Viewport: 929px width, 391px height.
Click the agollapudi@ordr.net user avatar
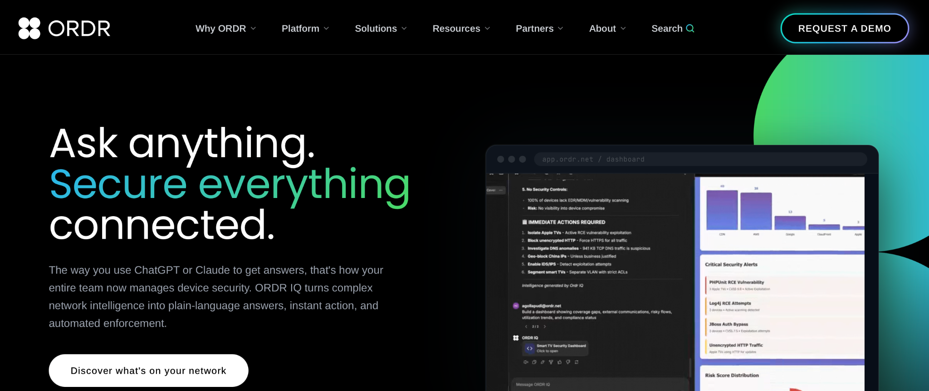[x=516, y=306]
